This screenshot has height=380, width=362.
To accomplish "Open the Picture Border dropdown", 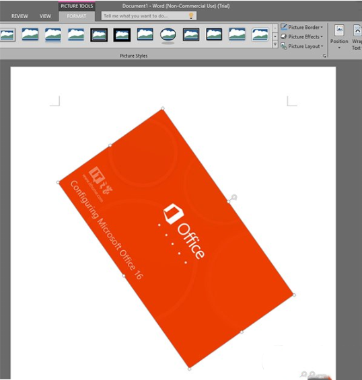I will tap(302, 27).
